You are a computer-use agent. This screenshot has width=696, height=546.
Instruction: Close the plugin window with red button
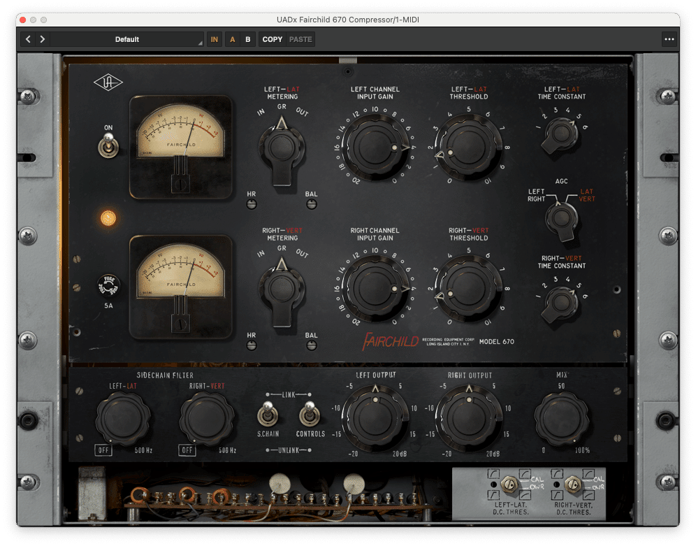[22, 20]
